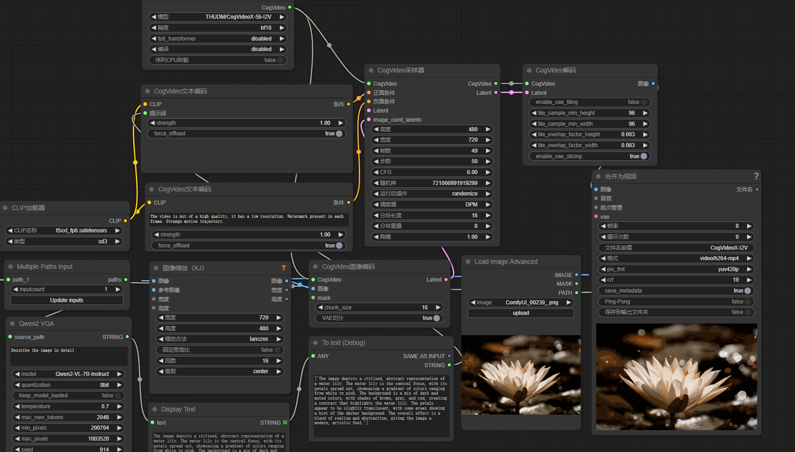Collapse the Load Image Advanced node using its title dot
This screenshot has width=795, height=452.
pyautogui.click(x=468, y=262)
